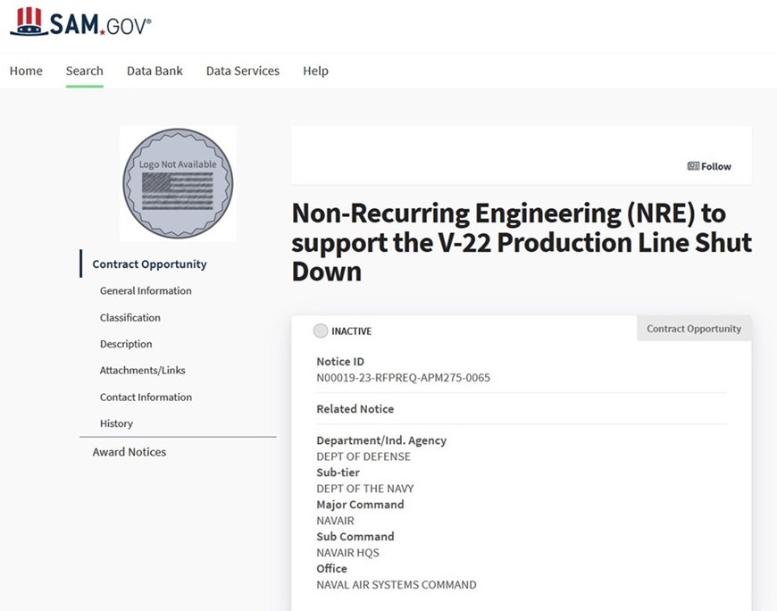
Task: Jump to General Information section
Action: pyautogui.click(x=146, y=291)
